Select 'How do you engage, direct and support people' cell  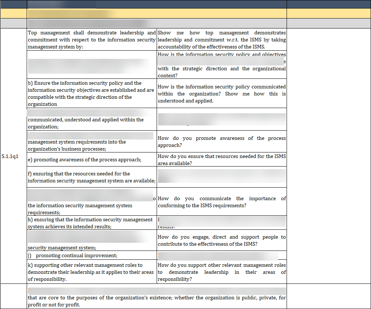point(221,240)
